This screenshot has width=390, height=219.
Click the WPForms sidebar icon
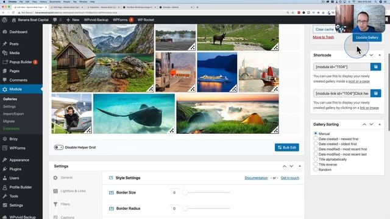click(x=5, y=148)
